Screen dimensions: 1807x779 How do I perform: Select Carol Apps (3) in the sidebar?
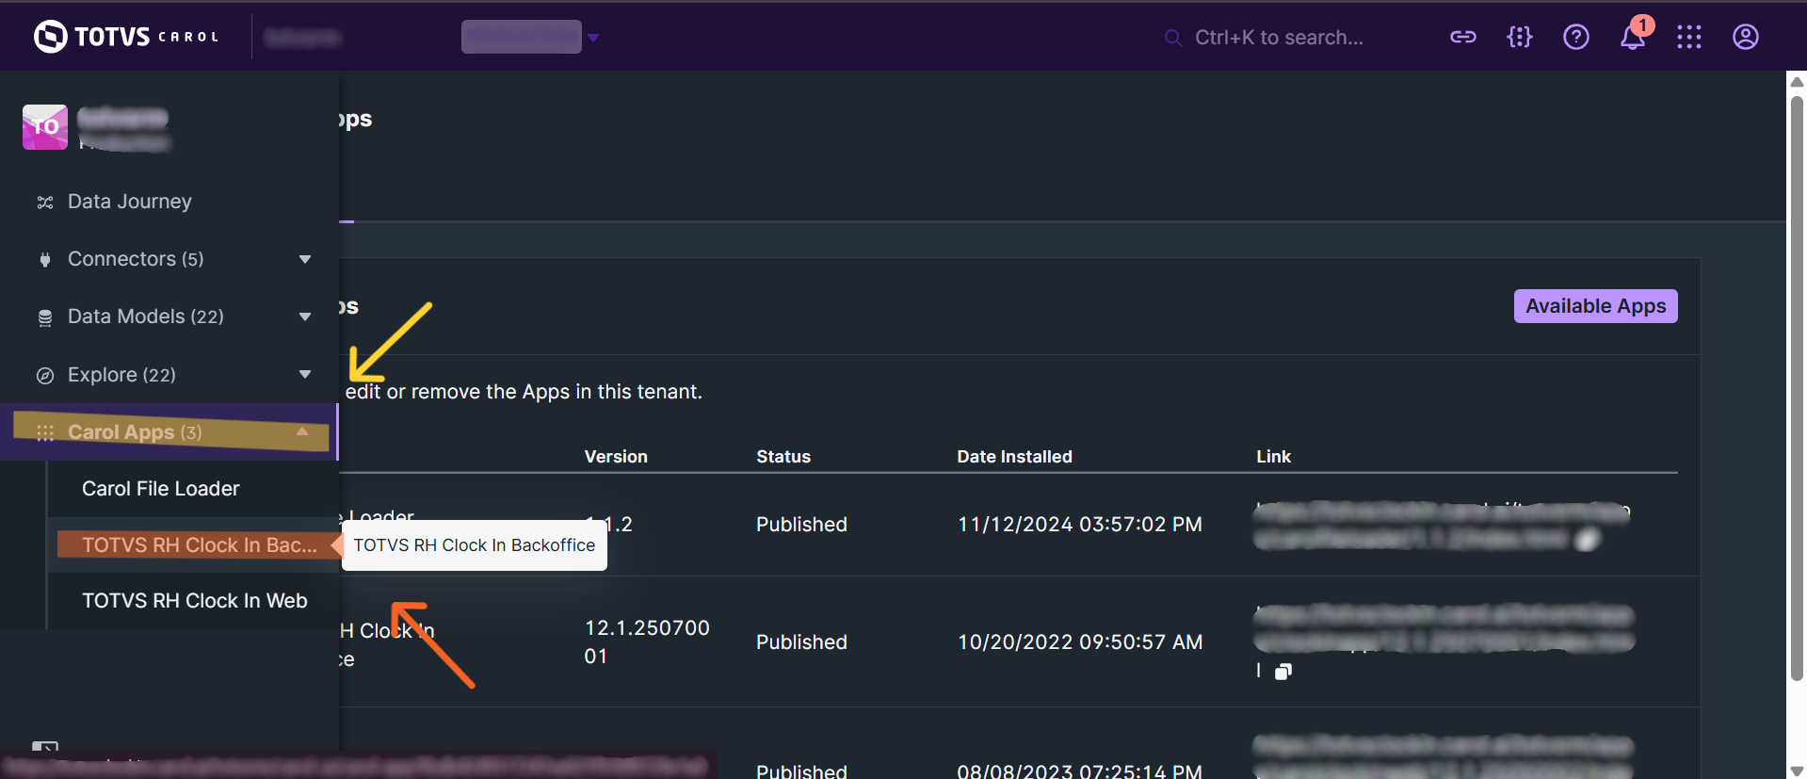click(x=135, y=432)
